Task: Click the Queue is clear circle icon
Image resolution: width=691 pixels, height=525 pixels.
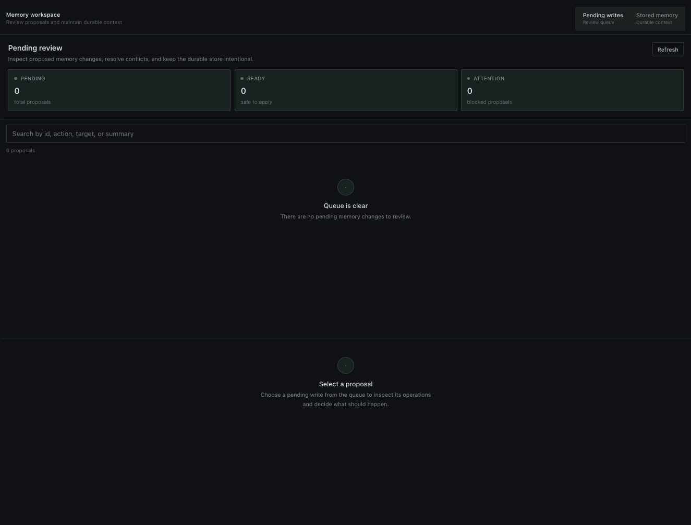Action: click(346, 187)
